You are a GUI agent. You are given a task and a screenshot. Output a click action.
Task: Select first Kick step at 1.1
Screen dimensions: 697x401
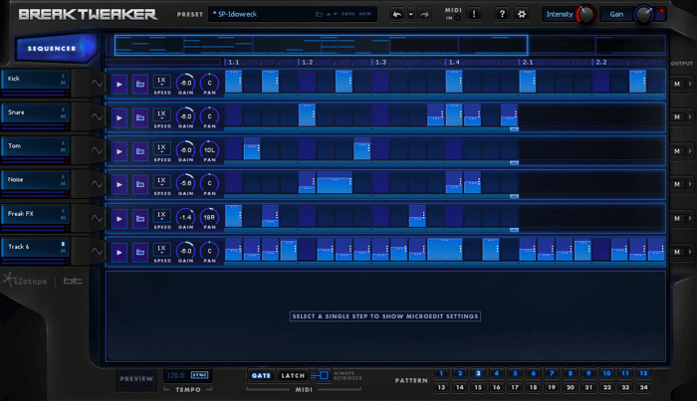pos(233,82)
